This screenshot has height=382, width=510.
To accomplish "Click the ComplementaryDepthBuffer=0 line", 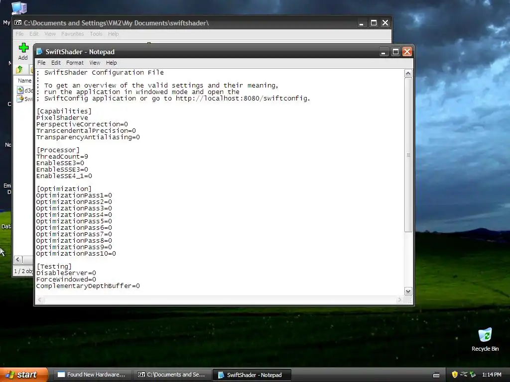I will [88, 286].
